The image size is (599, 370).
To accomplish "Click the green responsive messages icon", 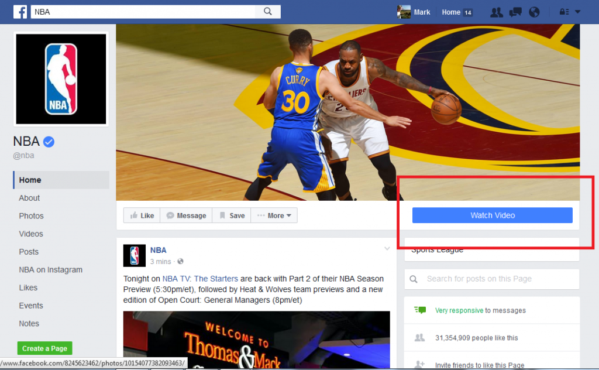I will [420, 310].
